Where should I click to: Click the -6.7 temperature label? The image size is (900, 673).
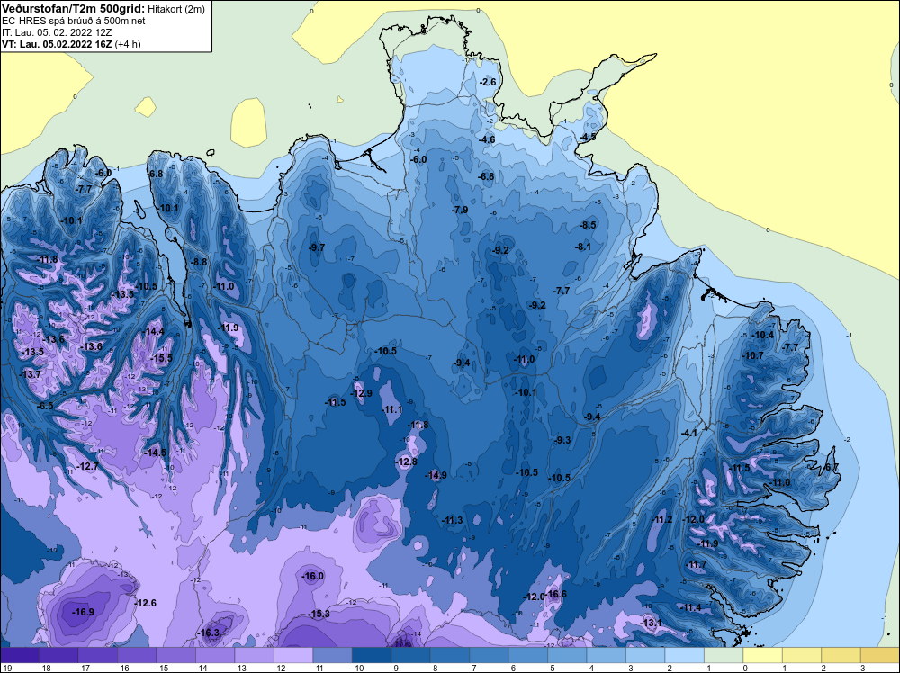[831, 467]
